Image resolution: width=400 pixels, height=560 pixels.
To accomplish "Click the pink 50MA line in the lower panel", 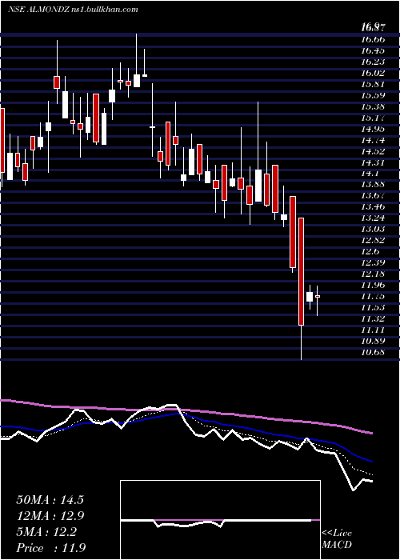I will (x=186, y=412).
